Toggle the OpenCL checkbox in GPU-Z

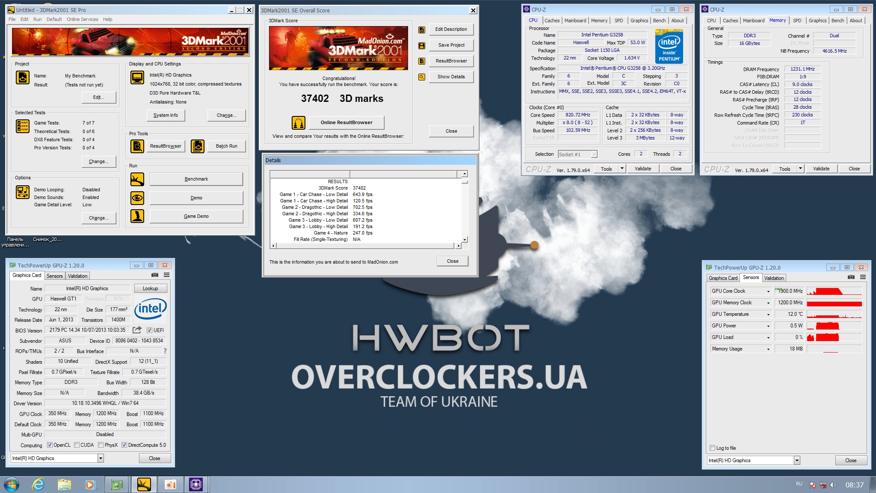[x=50, y=445]
